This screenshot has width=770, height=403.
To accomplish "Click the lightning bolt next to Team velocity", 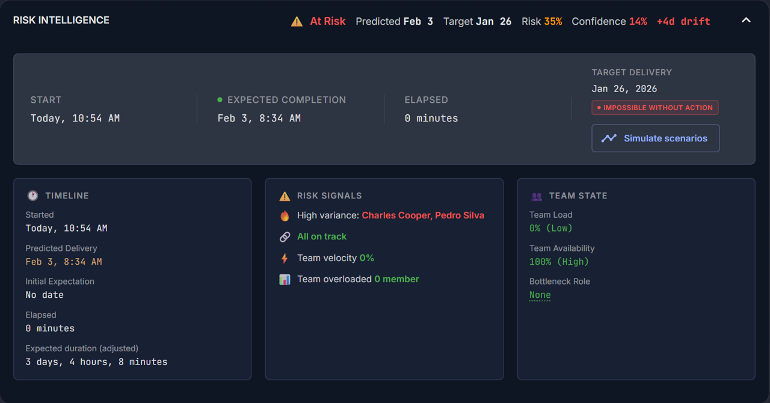I will (284, 257).
